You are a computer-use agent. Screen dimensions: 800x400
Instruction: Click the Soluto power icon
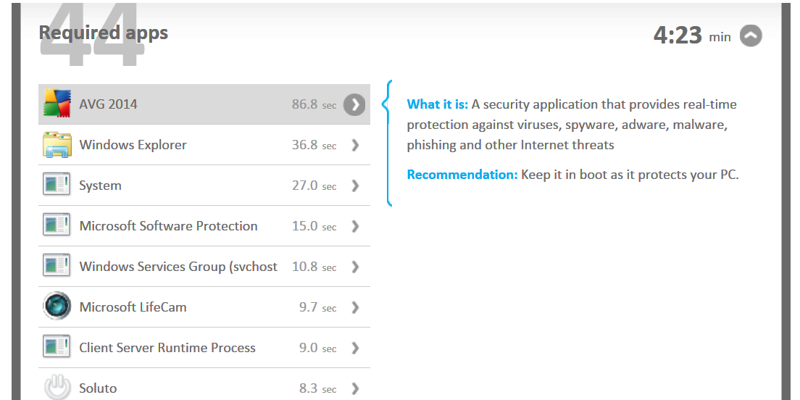pyautogui.click(x=57, y=387)
